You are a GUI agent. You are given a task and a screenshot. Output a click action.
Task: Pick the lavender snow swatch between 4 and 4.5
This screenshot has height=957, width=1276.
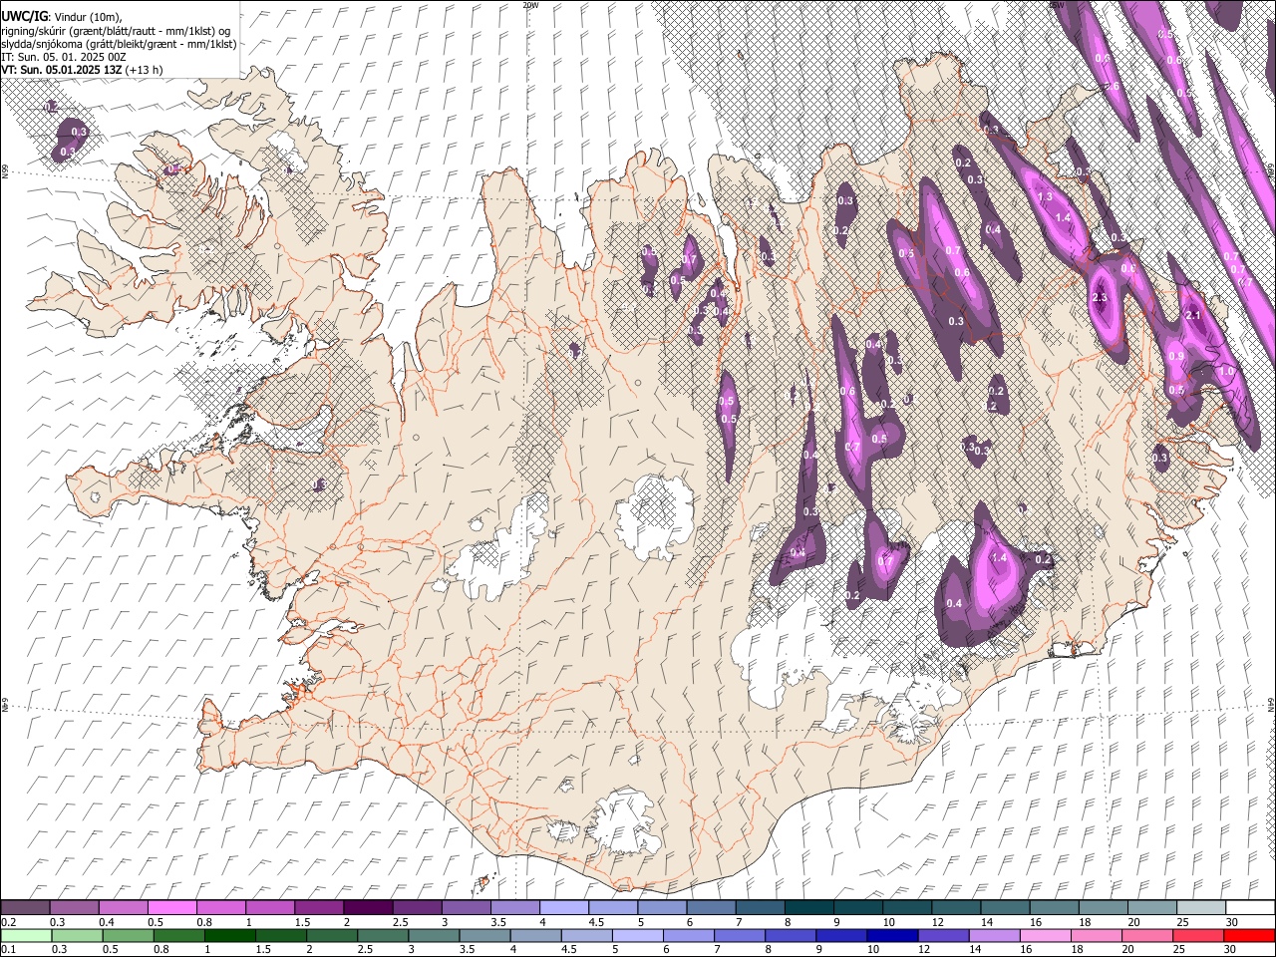563,907
